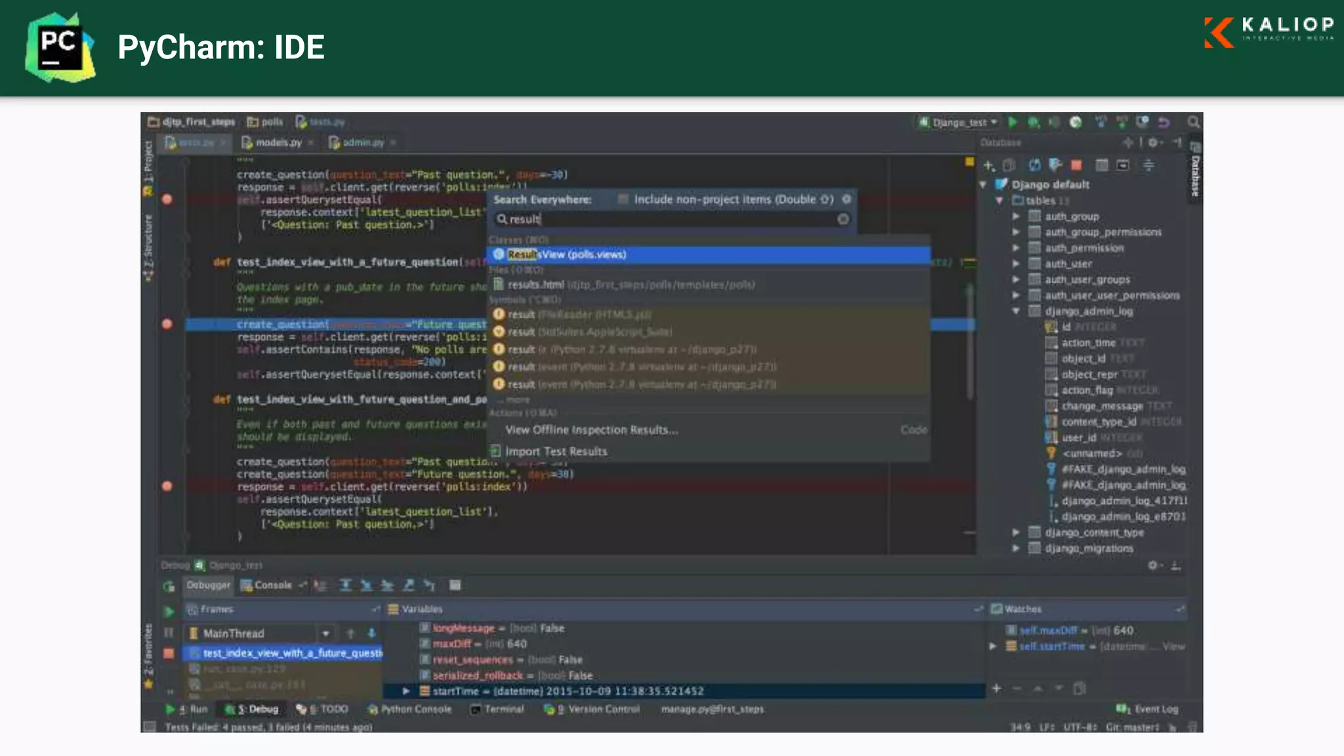Open the database console icon
Image resolution: width=1344 pixels, height=756 pixels.
(1123, 165)
